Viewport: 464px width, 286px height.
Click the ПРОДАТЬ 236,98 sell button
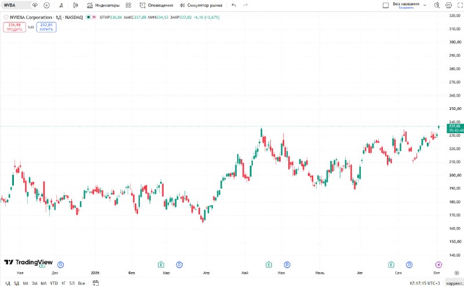(14, 27)
